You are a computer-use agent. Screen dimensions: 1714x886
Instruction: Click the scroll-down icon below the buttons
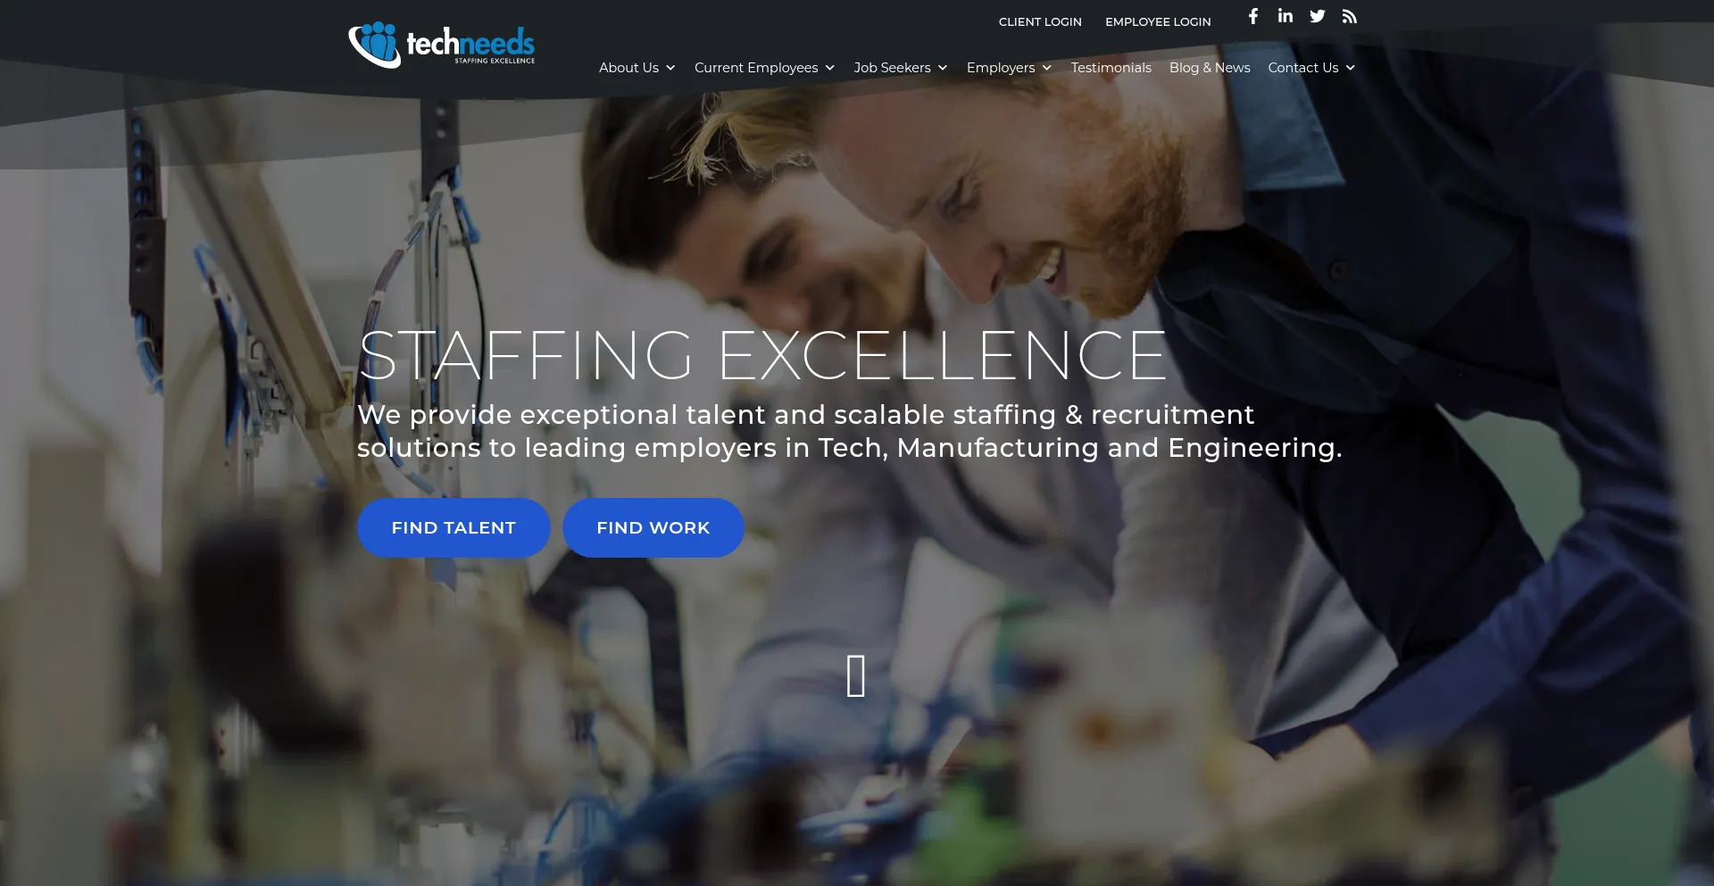[x=856, y=675]
